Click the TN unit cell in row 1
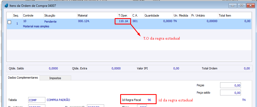 [175, 21]
